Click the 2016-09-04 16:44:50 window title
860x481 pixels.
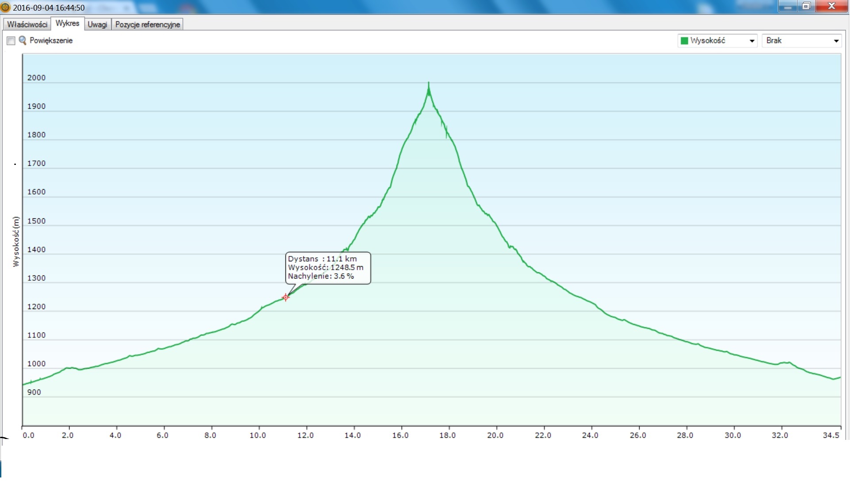[49, 8]
